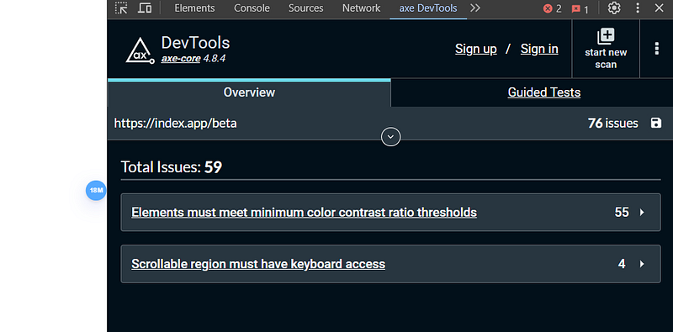The width and height of the screenshot is (673, 332).
Task: Click the DevTools title text
Action: pos(195,43)
